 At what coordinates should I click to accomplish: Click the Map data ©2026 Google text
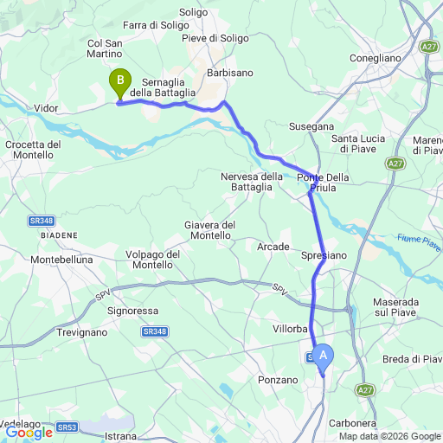[390, 436]
